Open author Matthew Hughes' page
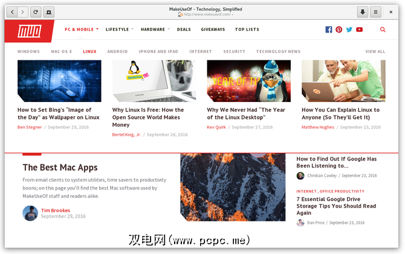The image size is (405, 254). click(x=318, y=127)
